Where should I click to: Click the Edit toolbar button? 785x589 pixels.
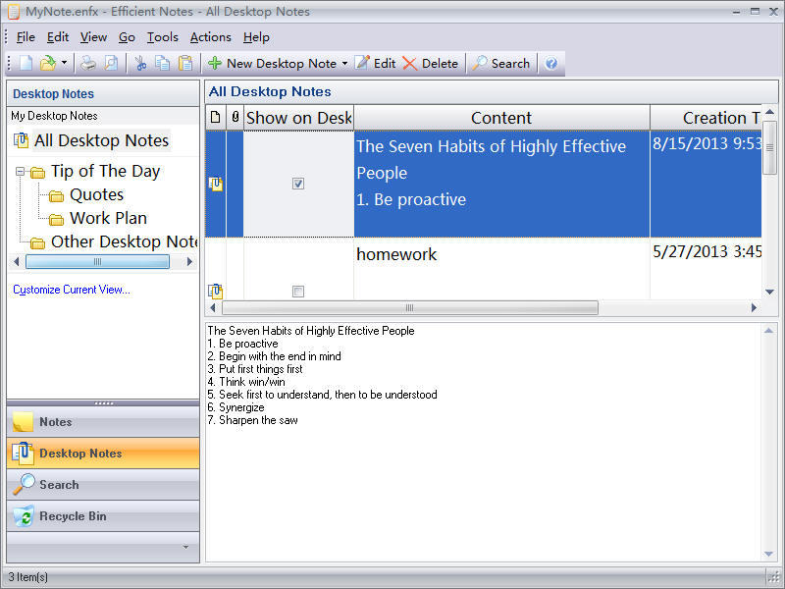376,63
